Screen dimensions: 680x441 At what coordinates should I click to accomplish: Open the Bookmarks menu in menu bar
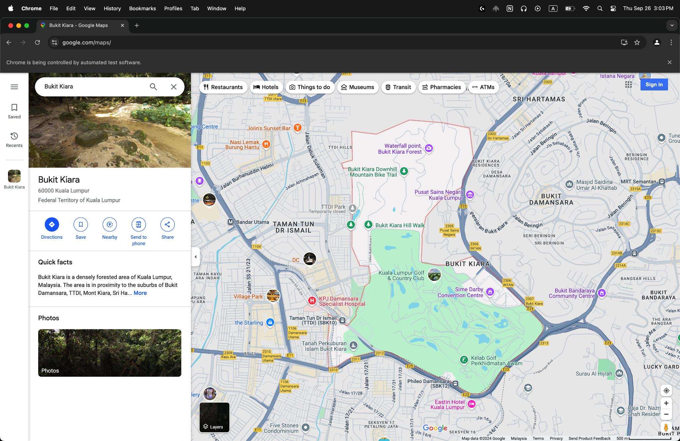coord(142,8)
